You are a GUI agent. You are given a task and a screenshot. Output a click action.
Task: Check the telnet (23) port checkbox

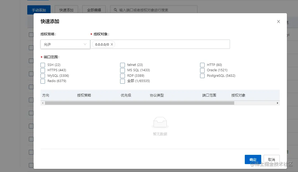click(x=123, y=65)
